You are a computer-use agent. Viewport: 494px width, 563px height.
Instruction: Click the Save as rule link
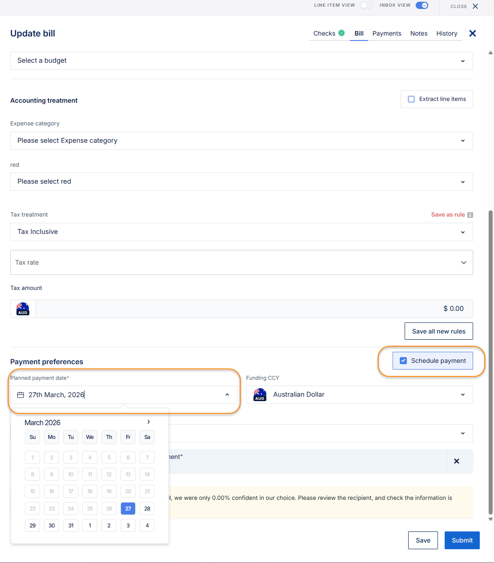[448, 215]
